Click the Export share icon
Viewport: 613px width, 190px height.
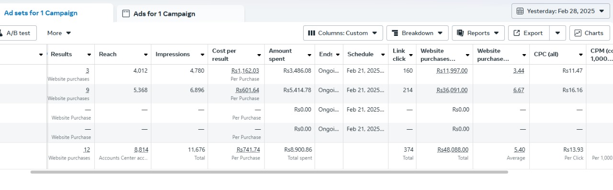517,33
